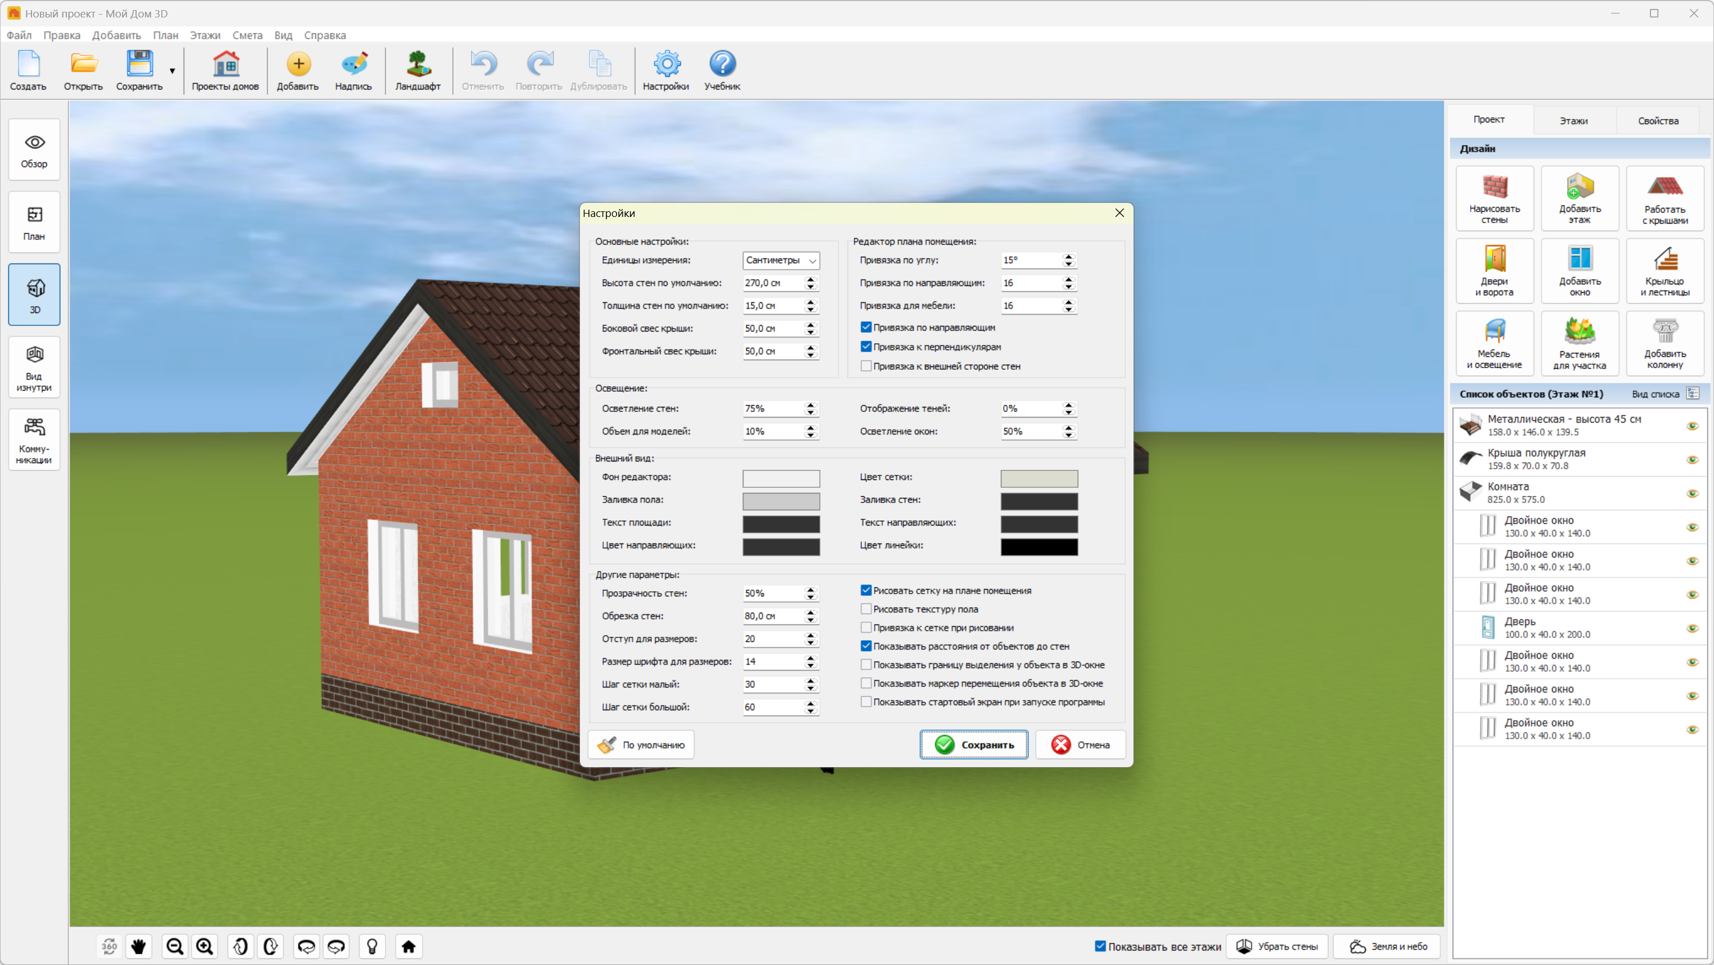Open Работать с крышами roof tool
The image size is (1714, 965).
[1664, 198]
